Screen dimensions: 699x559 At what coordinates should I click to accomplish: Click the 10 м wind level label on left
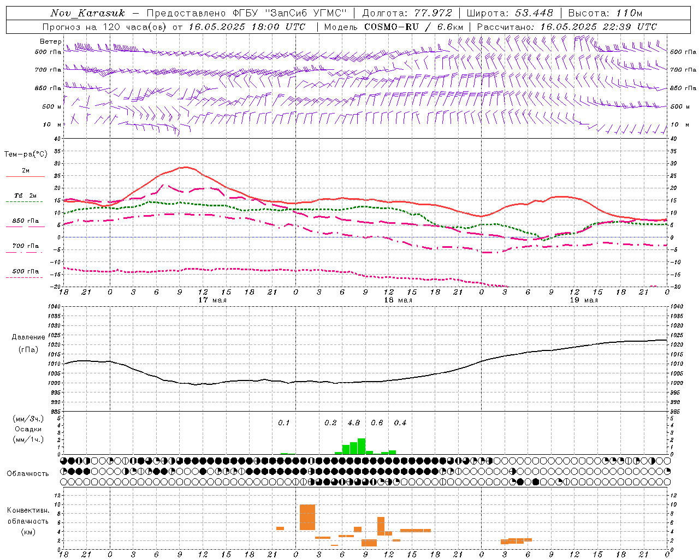point(53,124)
